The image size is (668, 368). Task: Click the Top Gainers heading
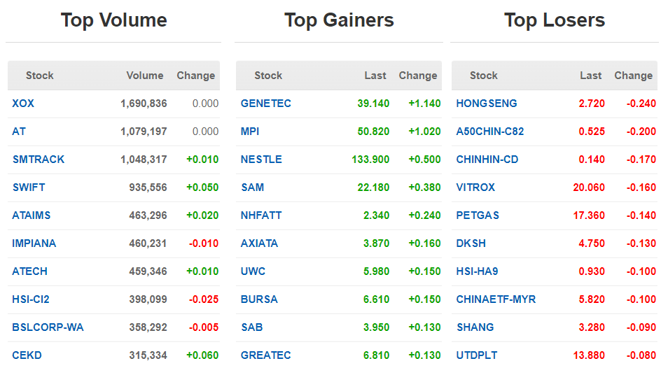pos(339,20)
